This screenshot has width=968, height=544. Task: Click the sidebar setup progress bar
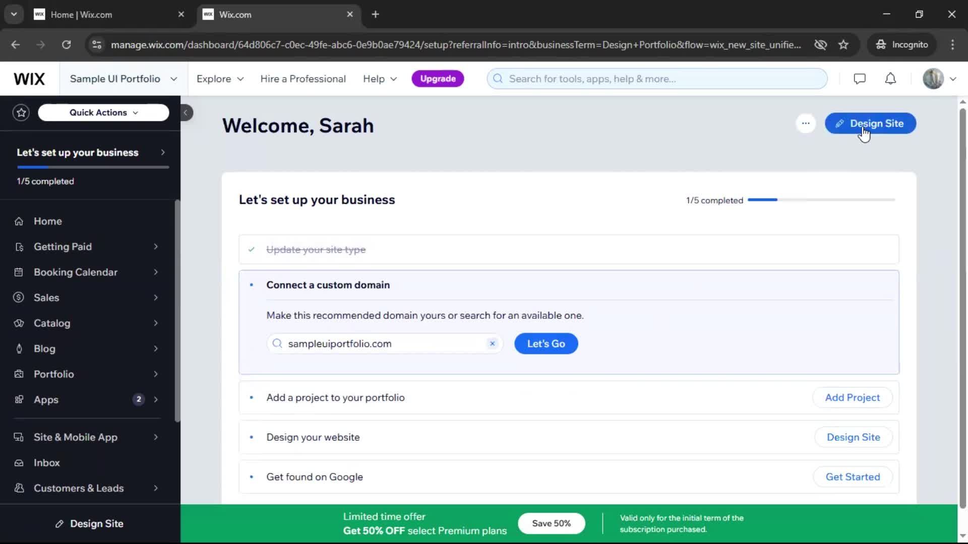click(x=93, y=167)
